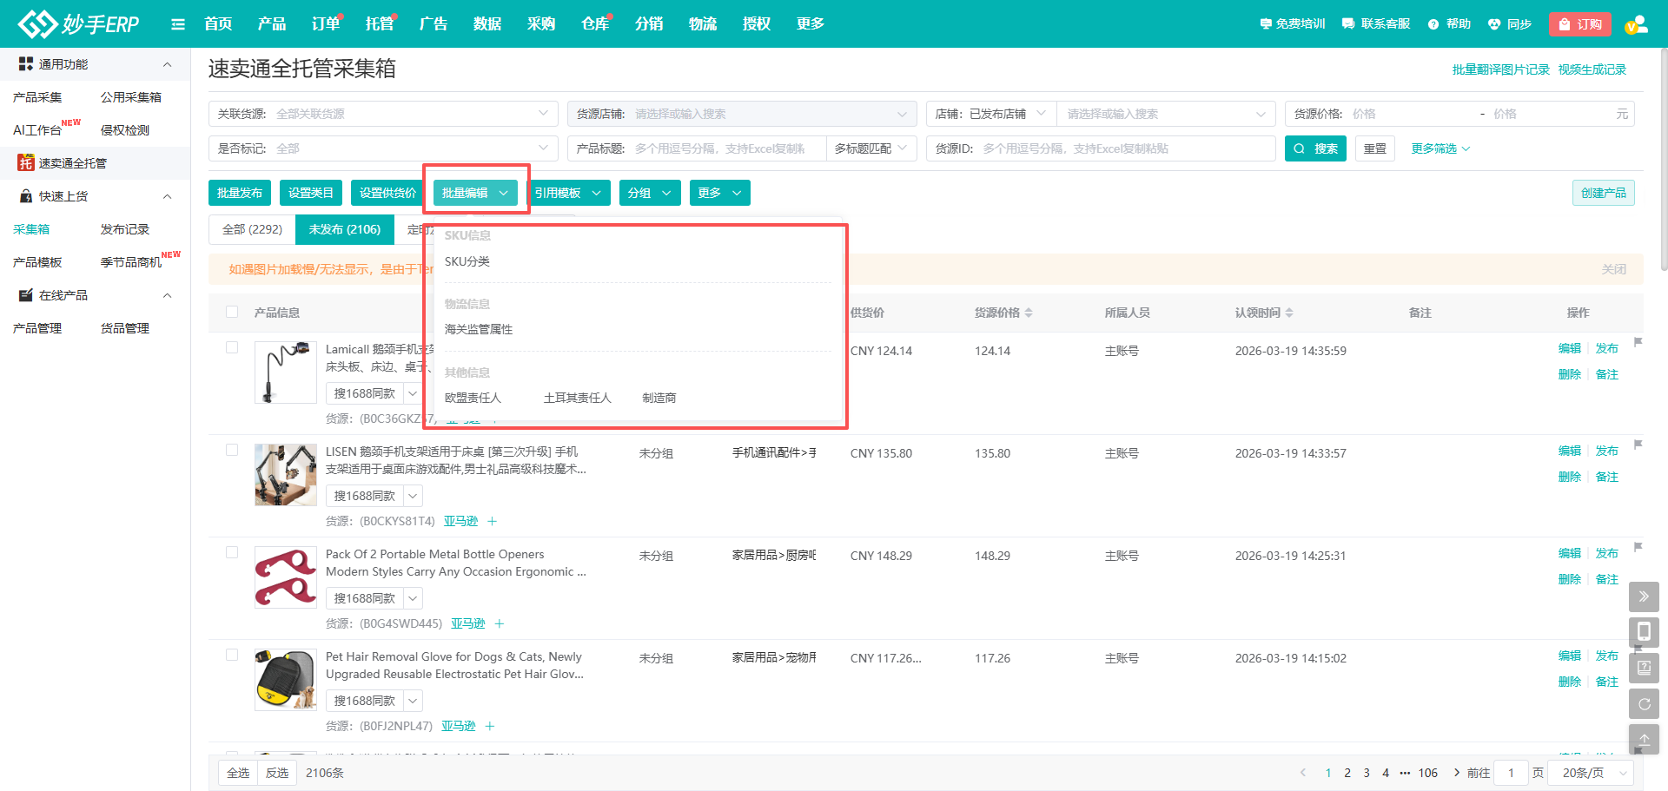Open the 帮助 help icon
The height and width of the screenshot is (791, 1668).
pos(1448,23)
